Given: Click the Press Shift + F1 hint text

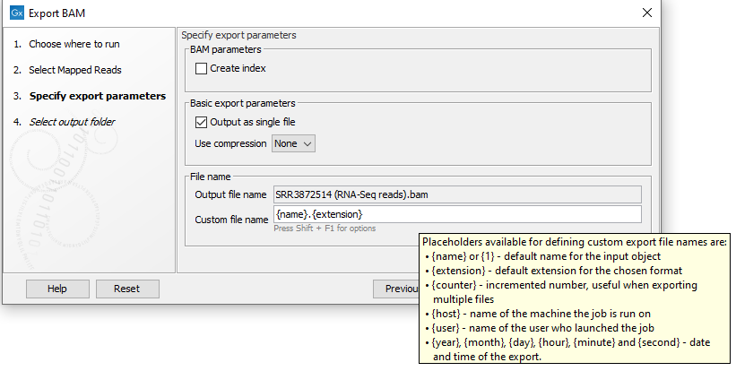Looking at the screenshot, I should point(325,229).
